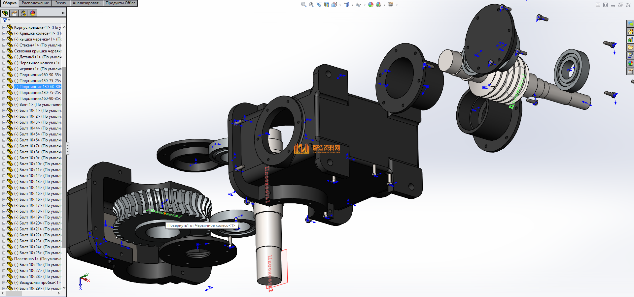Open the Эскиз ribbon tab
The width and height of the screenshot is (634, 297).
pyautogui.click(x=60, y=3)
